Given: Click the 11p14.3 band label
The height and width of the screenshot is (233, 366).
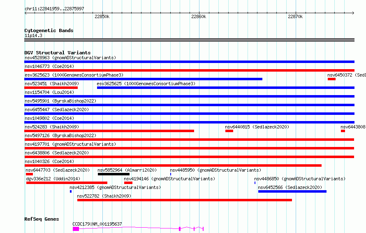Looking at the screenshot, I should 33,35.
